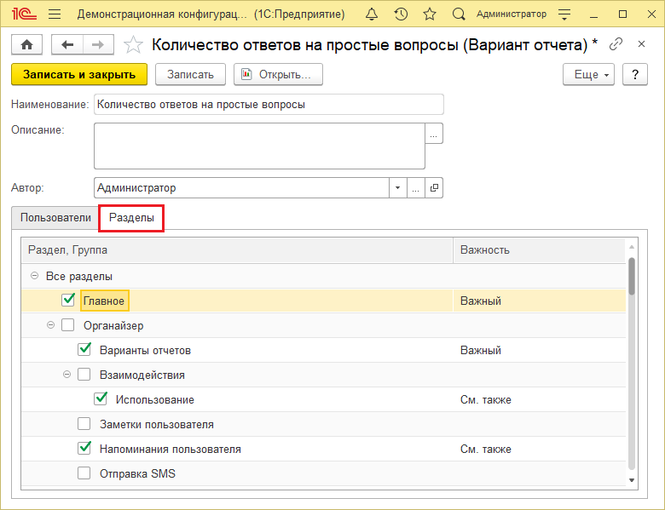The height and width of the screenshot is (510, 665).
Task: Select Важный value for Варианты отчетов
Action: (481, 350)
